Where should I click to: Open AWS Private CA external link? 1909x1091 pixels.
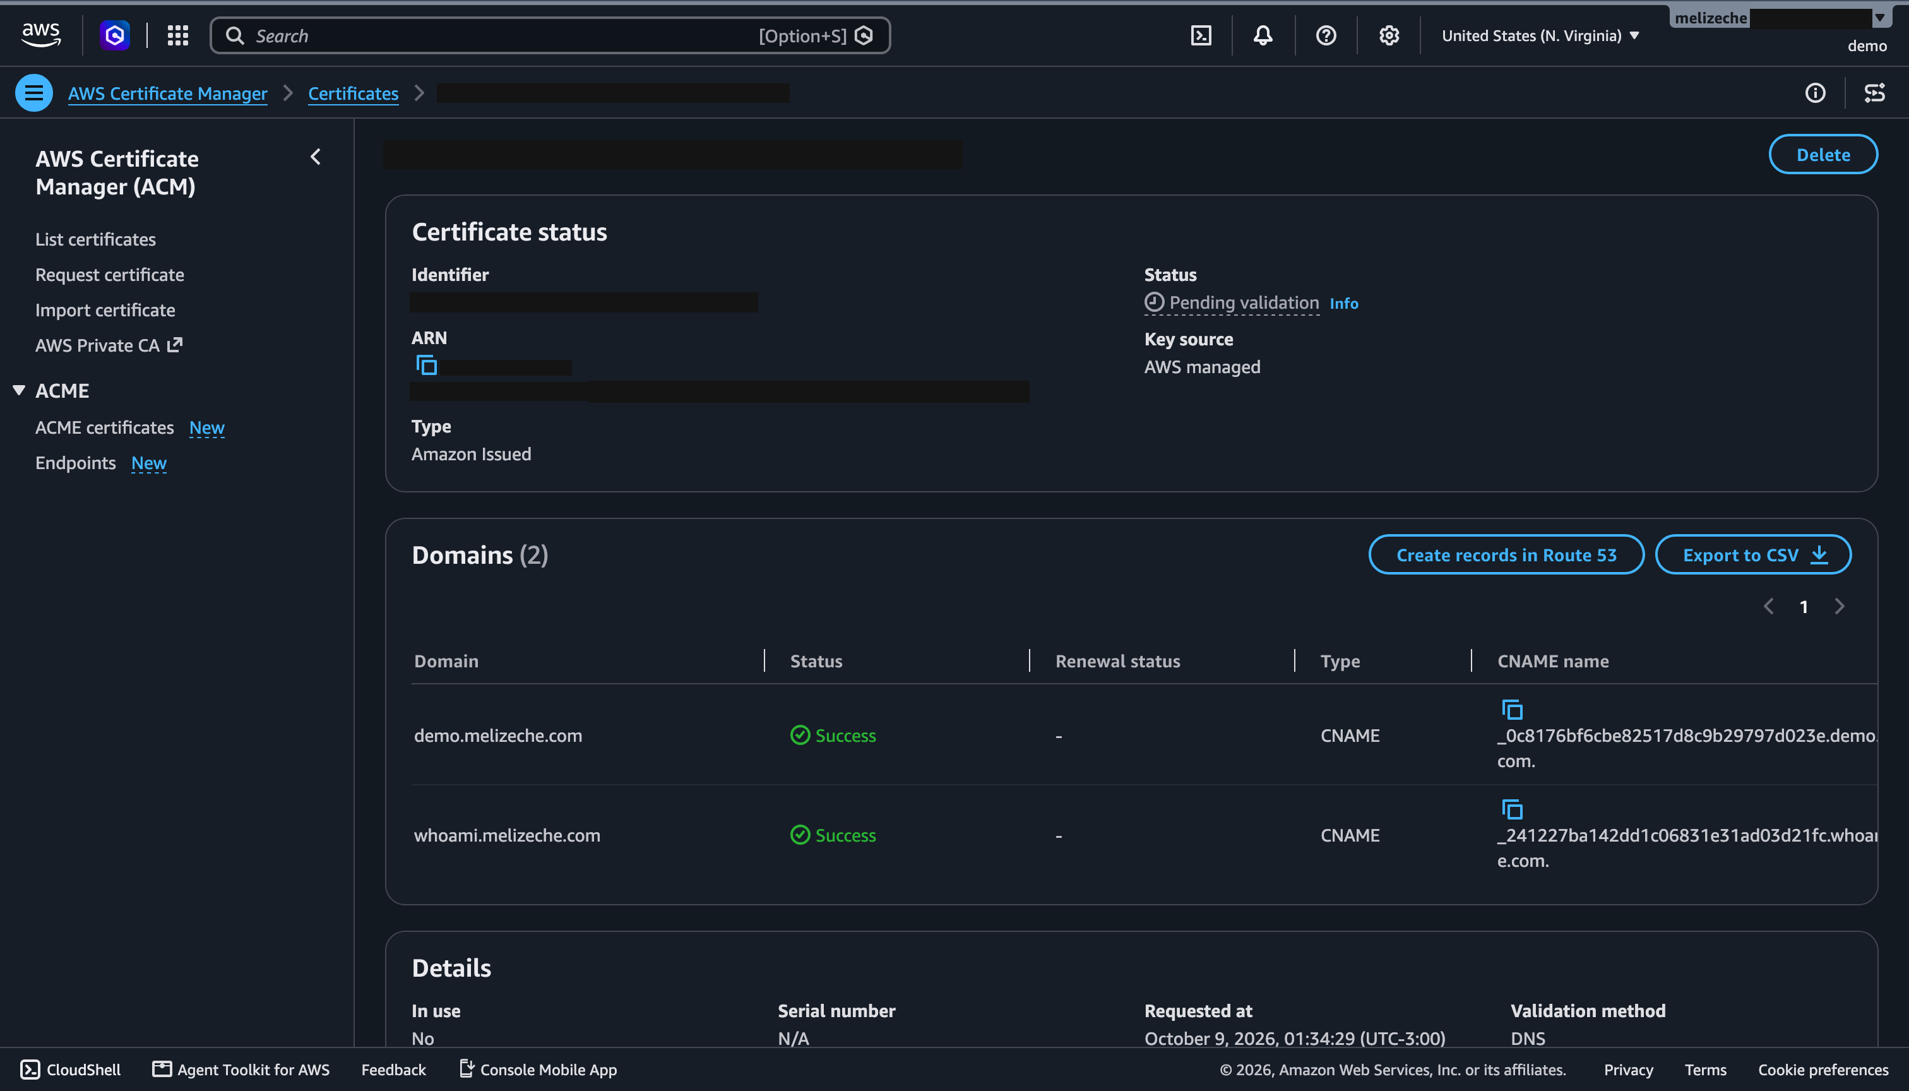click(x=109, y=345)
